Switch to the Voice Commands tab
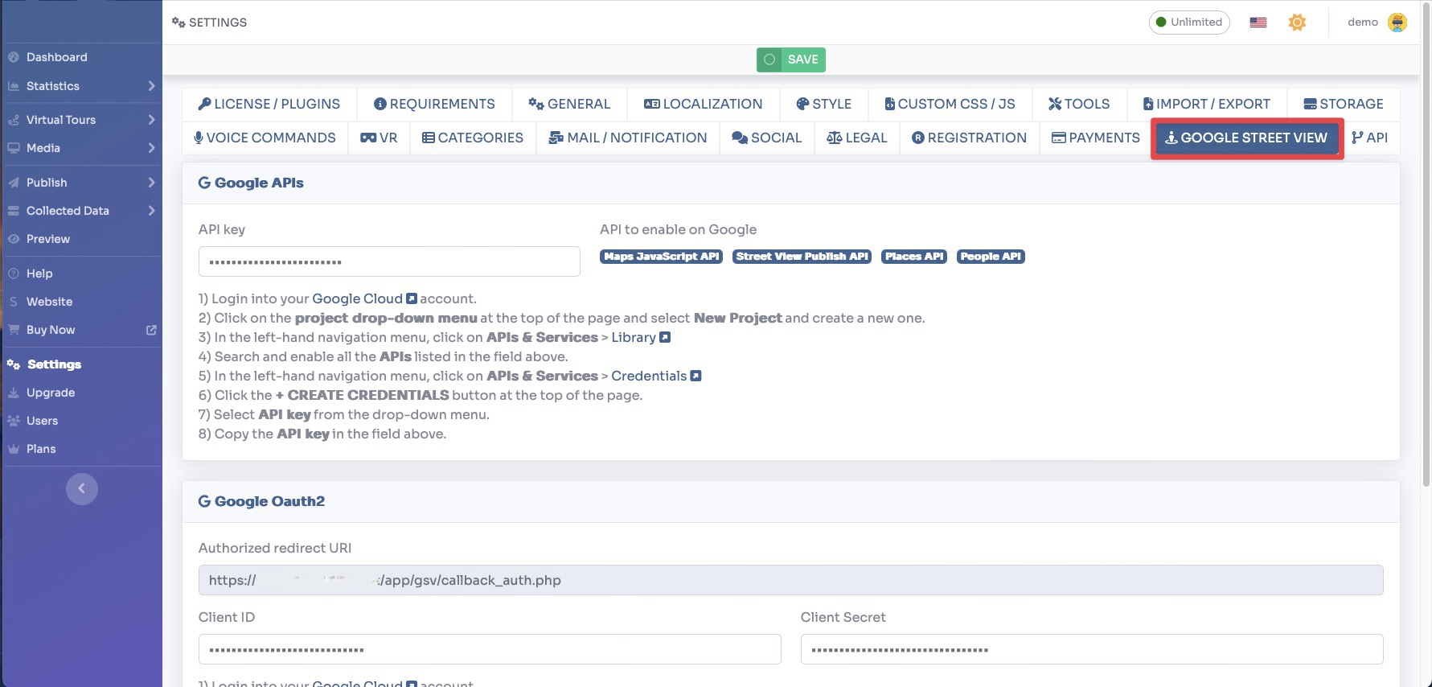Image resolution: width=1432 pixels, height=687 pixels. [x=265, y=138]
